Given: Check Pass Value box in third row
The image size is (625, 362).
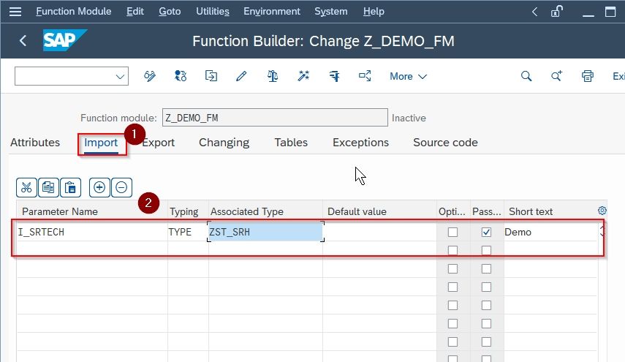Looking at the screenshot, I should [x=486, y=268].
